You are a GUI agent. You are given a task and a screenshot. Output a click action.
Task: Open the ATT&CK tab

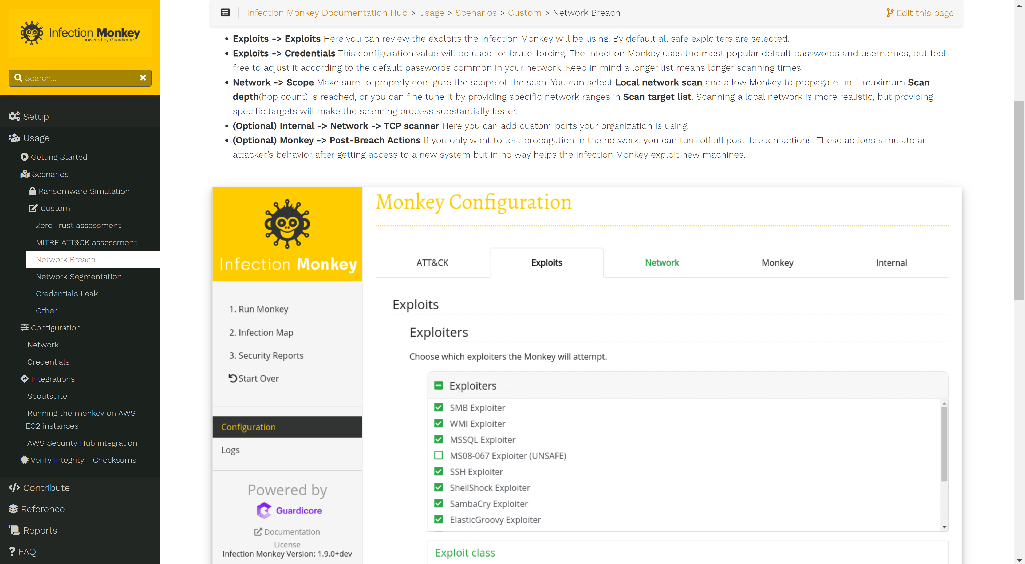[x=432, y=263]
